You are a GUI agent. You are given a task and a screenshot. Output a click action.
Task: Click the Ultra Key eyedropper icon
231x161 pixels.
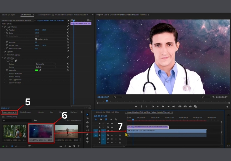tap(40, 70)
